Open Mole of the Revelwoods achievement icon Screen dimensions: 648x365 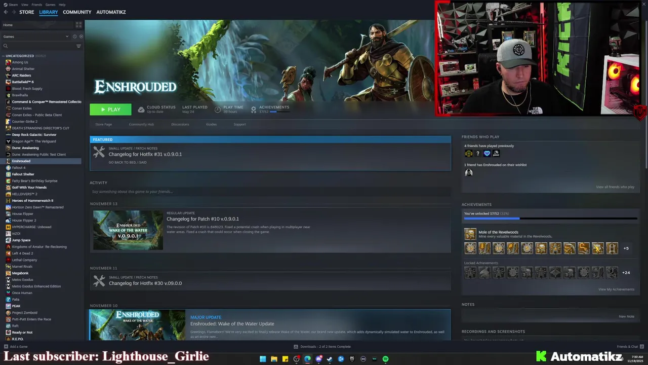point(470,234)
